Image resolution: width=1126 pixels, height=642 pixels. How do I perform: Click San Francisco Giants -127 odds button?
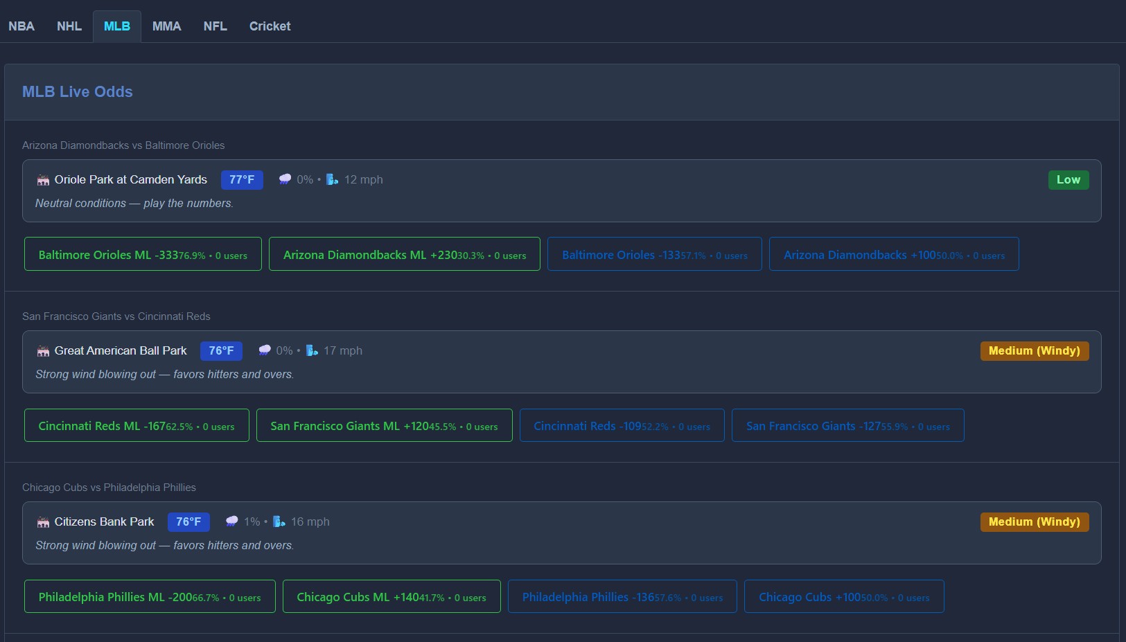click(848, 425)
